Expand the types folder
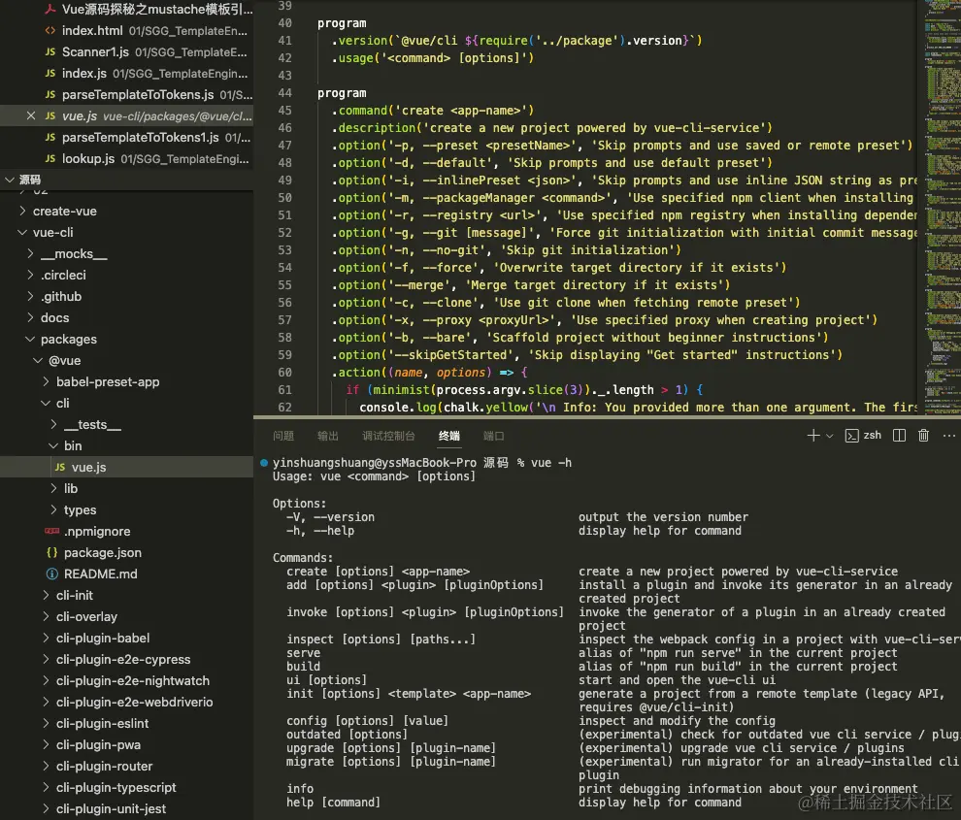The image size is (961, 820). point(126,509)
